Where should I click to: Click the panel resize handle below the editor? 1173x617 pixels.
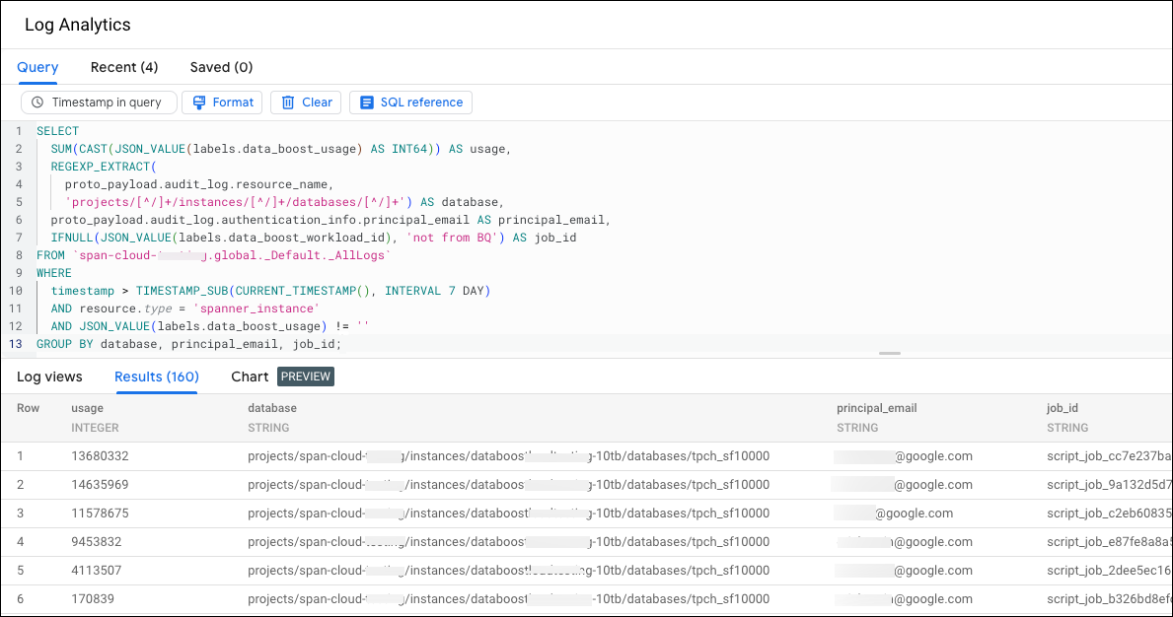[889, 352]
